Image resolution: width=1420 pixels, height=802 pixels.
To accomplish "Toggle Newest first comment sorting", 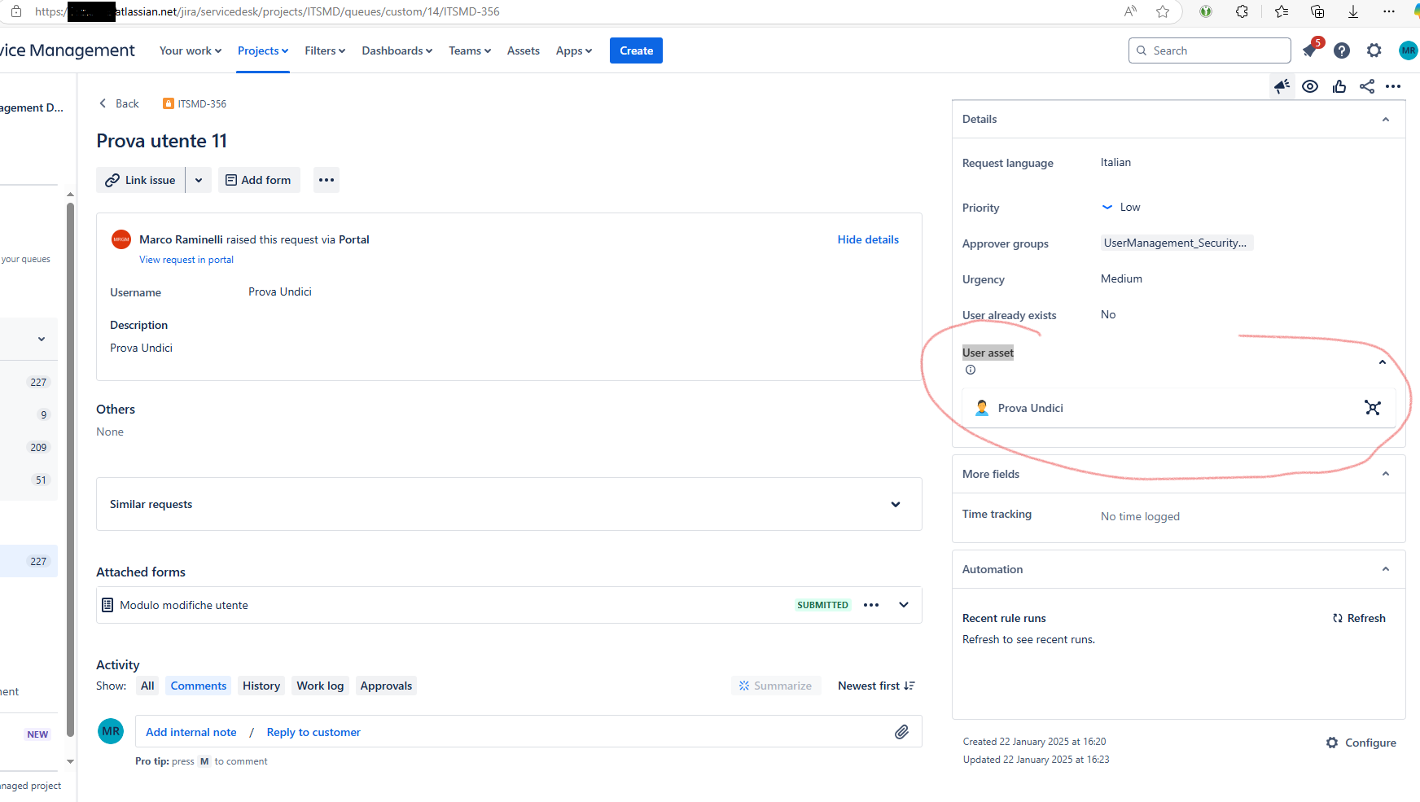I will (876, 686).
